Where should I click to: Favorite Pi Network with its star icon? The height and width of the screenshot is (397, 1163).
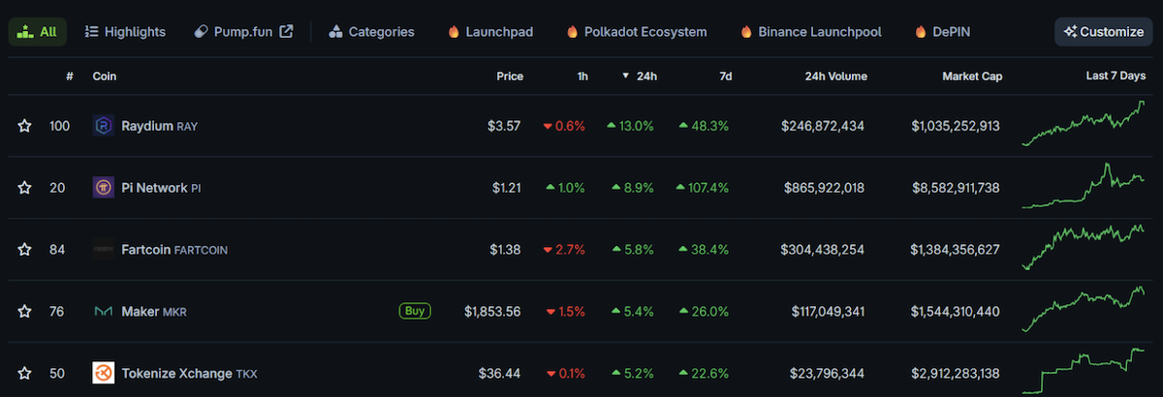24,188
